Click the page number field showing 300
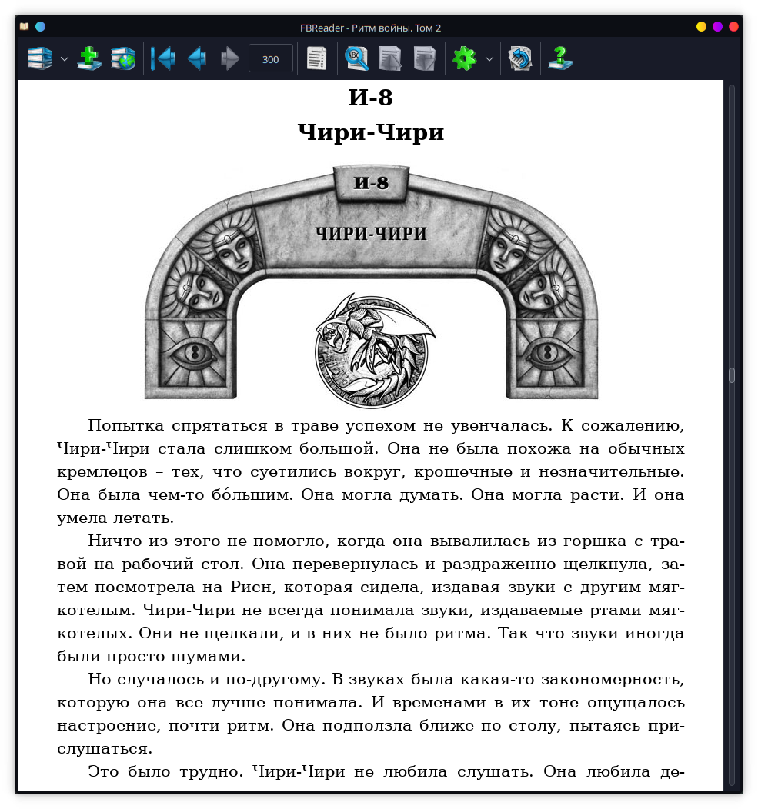 coord(270,59)
